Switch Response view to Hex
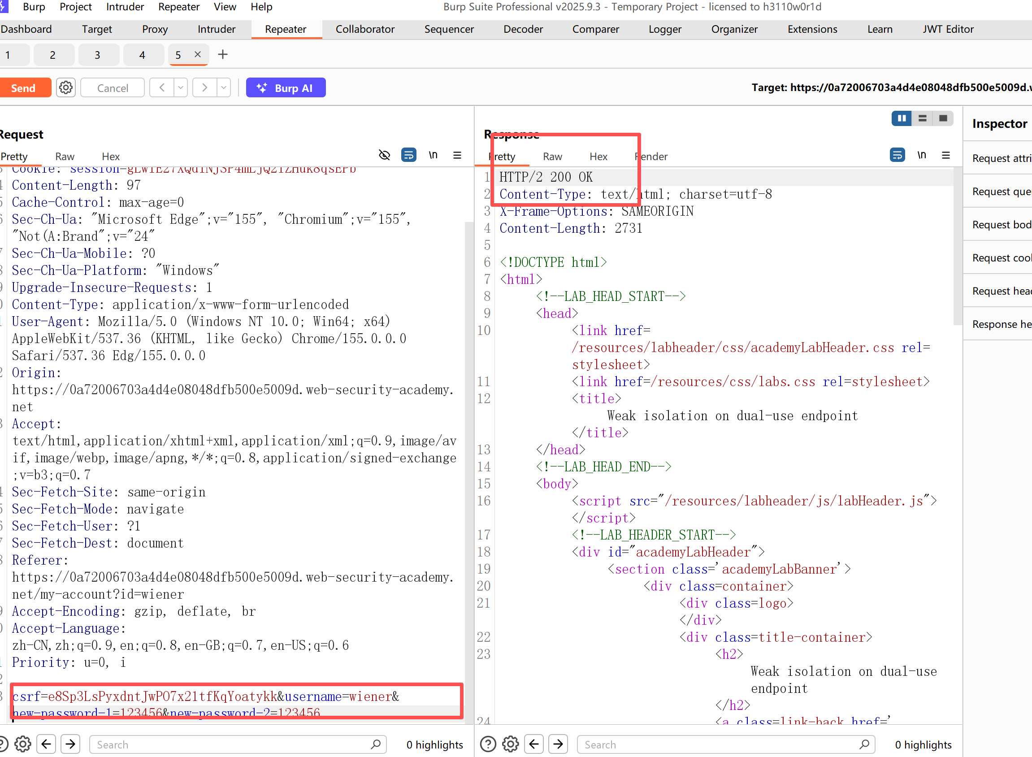This screenshot has width=1032, height=757. click(x=598, y=156)
